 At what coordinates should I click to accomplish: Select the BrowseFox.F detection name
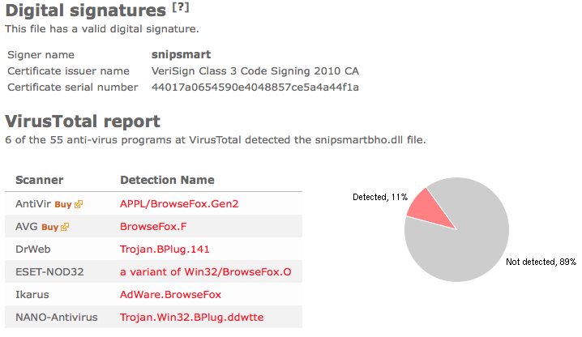(x=153, y=226)
